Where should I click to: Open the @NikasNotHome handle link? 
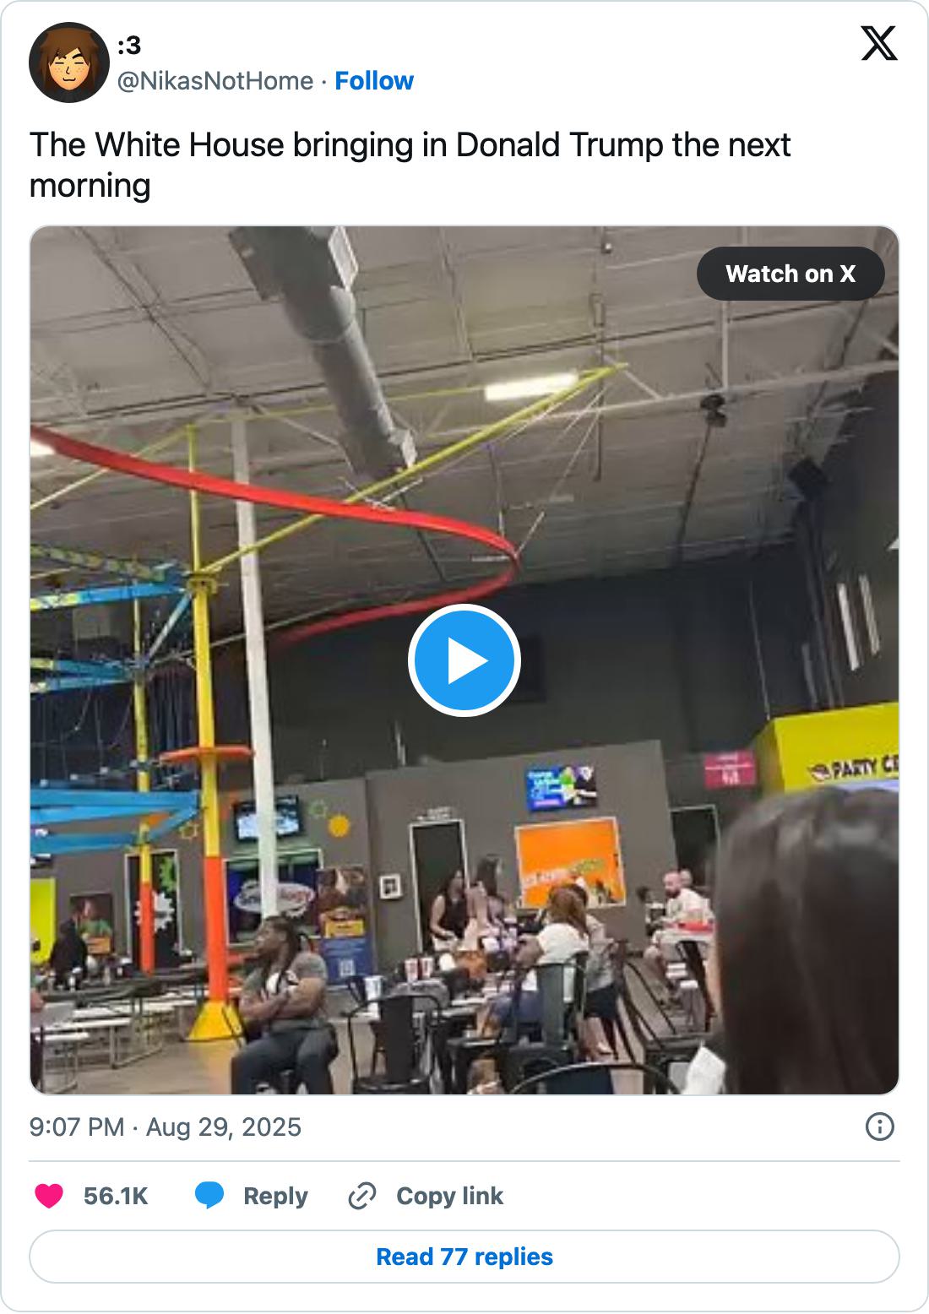[215, 81]
